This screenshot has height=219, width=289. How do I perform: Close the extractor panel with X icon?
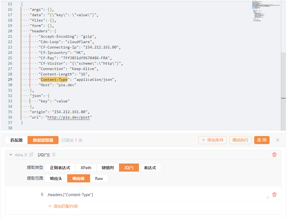(278, 140)
